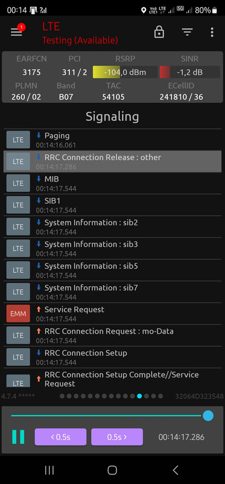Click LTE badge of sib2 row
The image size is (225, 484).
pos(18,226)
